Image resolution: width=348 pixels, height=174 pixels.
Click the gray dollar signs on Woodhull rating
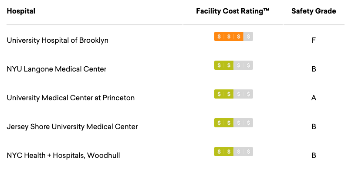[x=243, y=152]
